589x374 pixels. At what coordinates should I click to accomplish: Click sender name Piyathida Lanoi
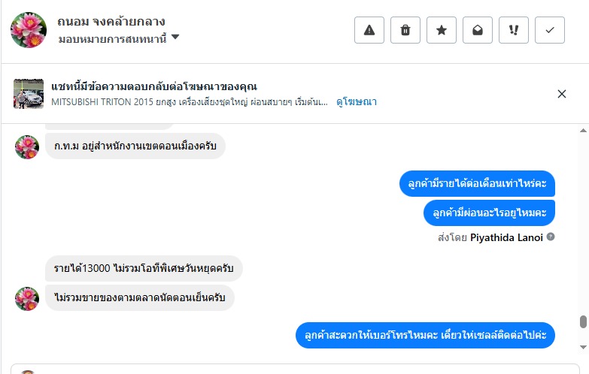pos(506,237)
